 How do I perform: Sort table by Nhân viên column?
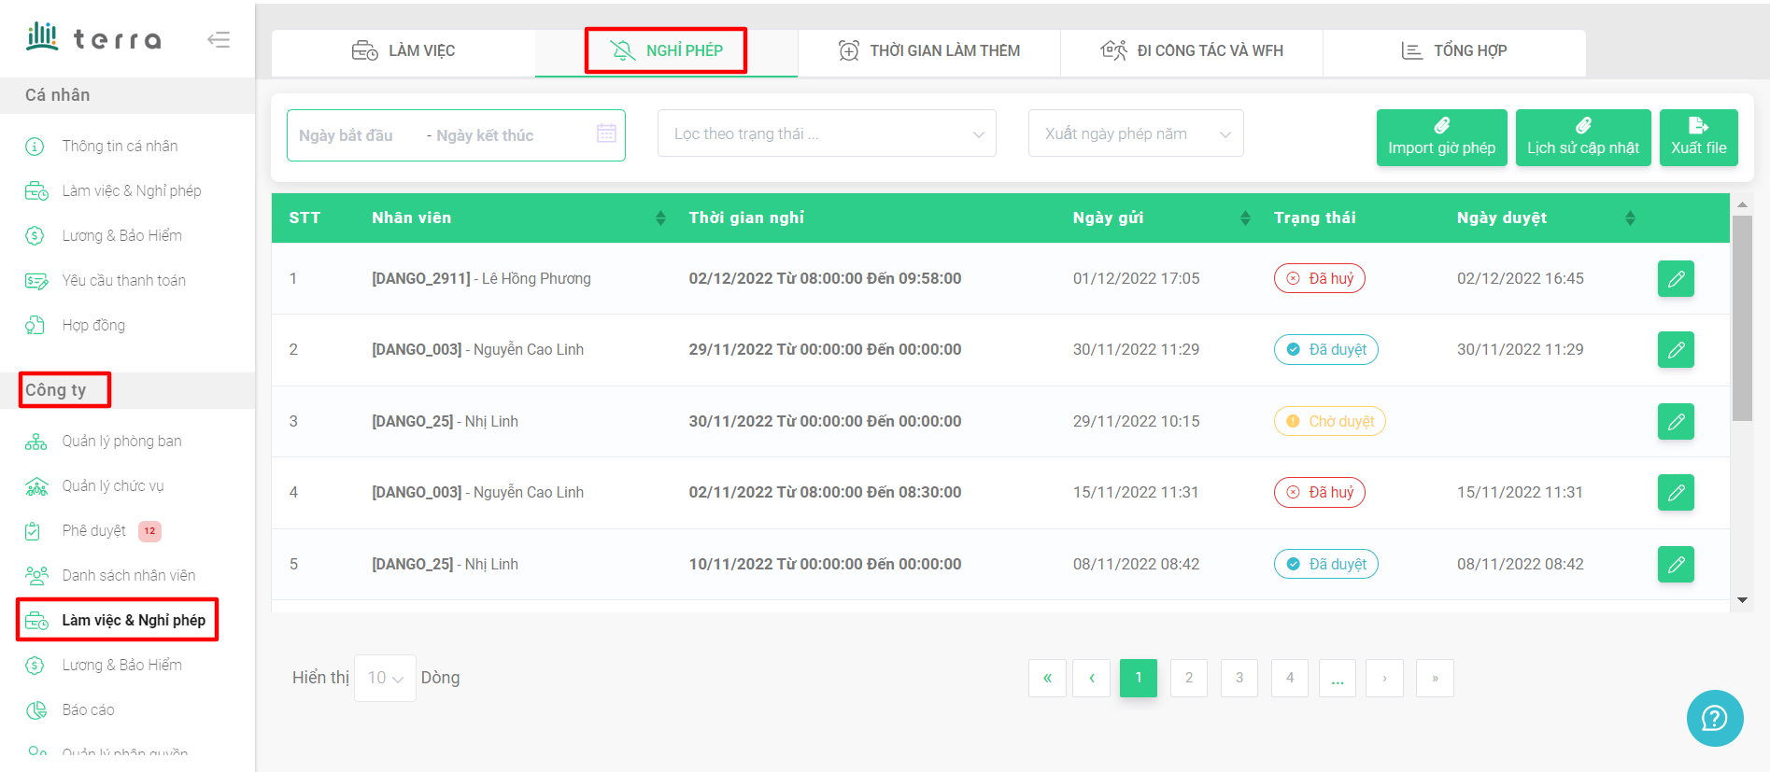point(660,218)
